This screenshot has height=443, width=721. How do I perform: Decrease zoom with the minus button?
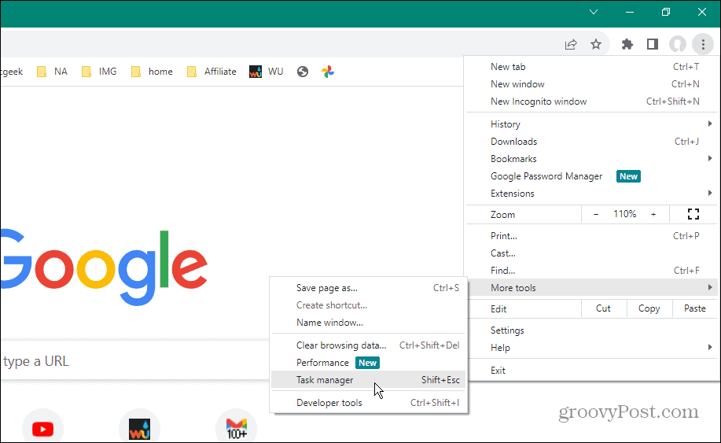coord(596,214)
